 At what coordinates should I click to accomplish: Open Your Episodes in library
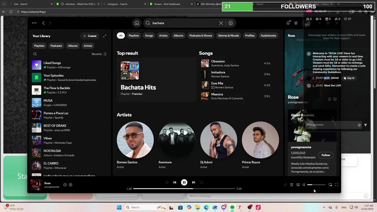70,77
